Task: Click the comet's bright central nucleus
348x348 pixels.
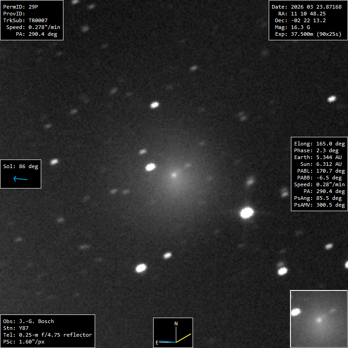Action: point(174,175)
